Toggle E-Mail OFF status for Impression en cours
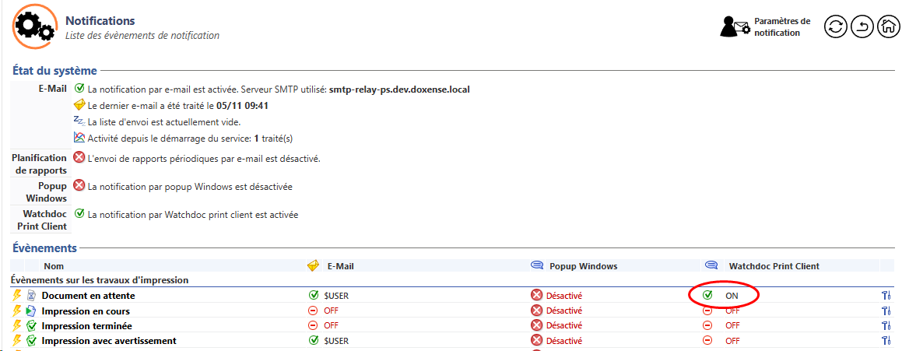The width and height of the screenshot is (902, 351). 330,311
